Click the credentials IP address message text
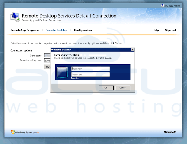The image size is (187, 144). coord(83,58)
